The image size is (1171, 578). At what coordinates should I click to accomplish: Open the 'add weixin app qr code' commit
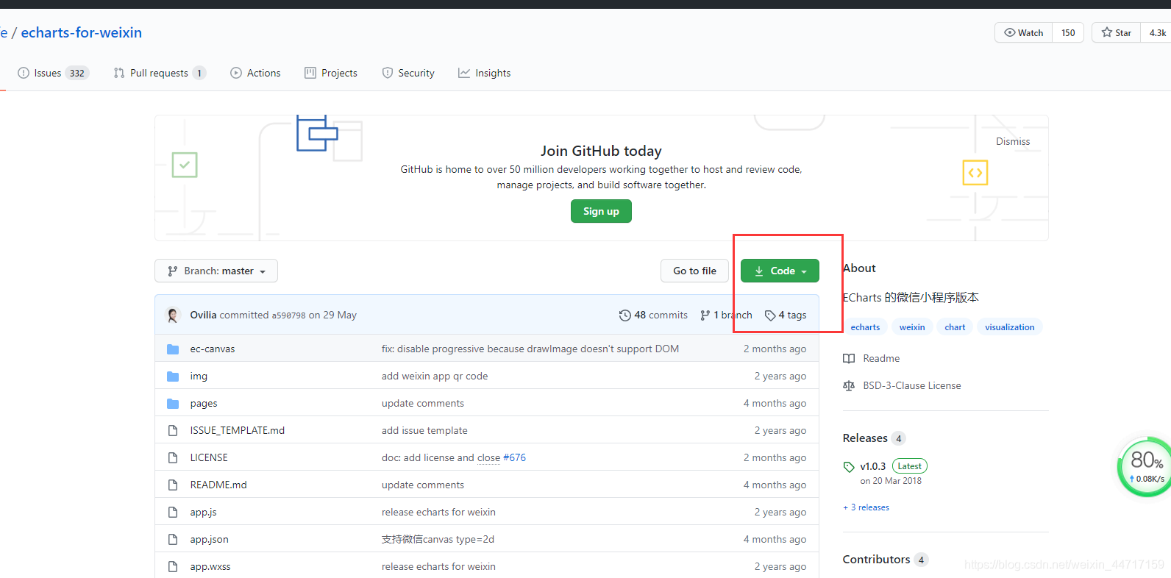tap(435, 376)
